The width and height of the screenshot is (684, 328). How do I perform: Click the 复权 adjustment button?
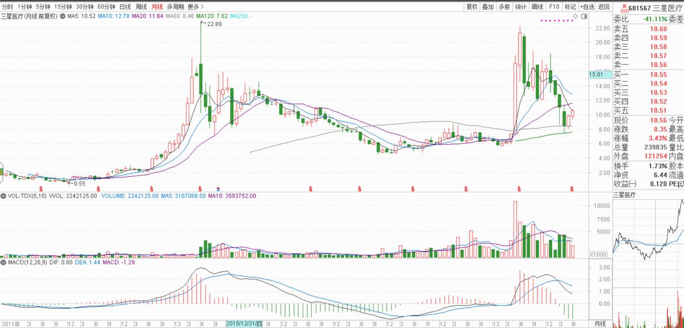[x=472, y=7]
